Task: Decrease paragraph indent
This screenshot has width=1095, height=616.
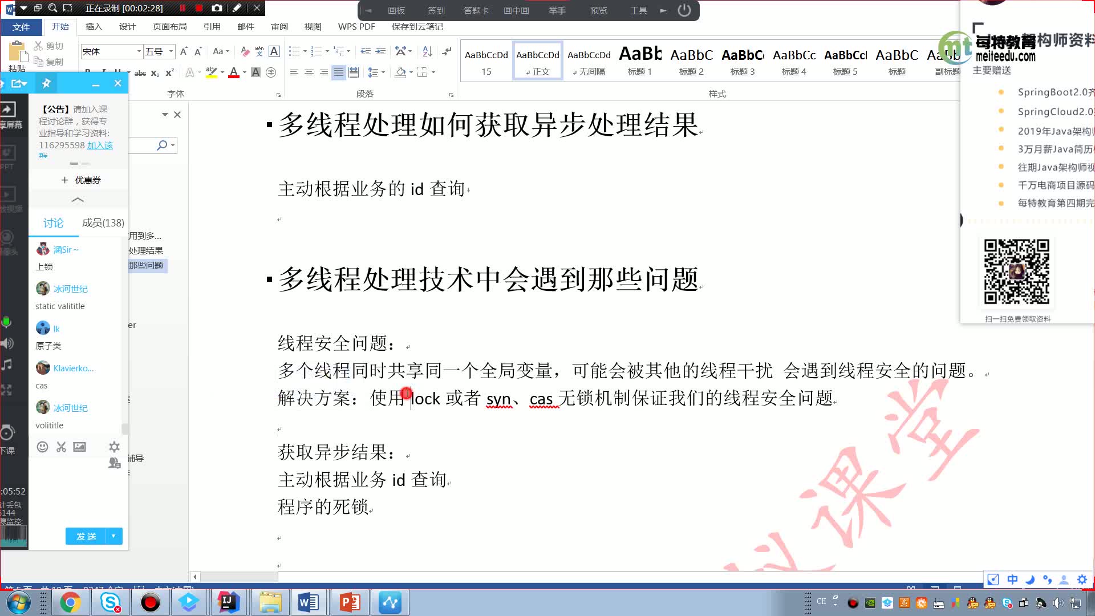Action: click(x=366, y=51)
